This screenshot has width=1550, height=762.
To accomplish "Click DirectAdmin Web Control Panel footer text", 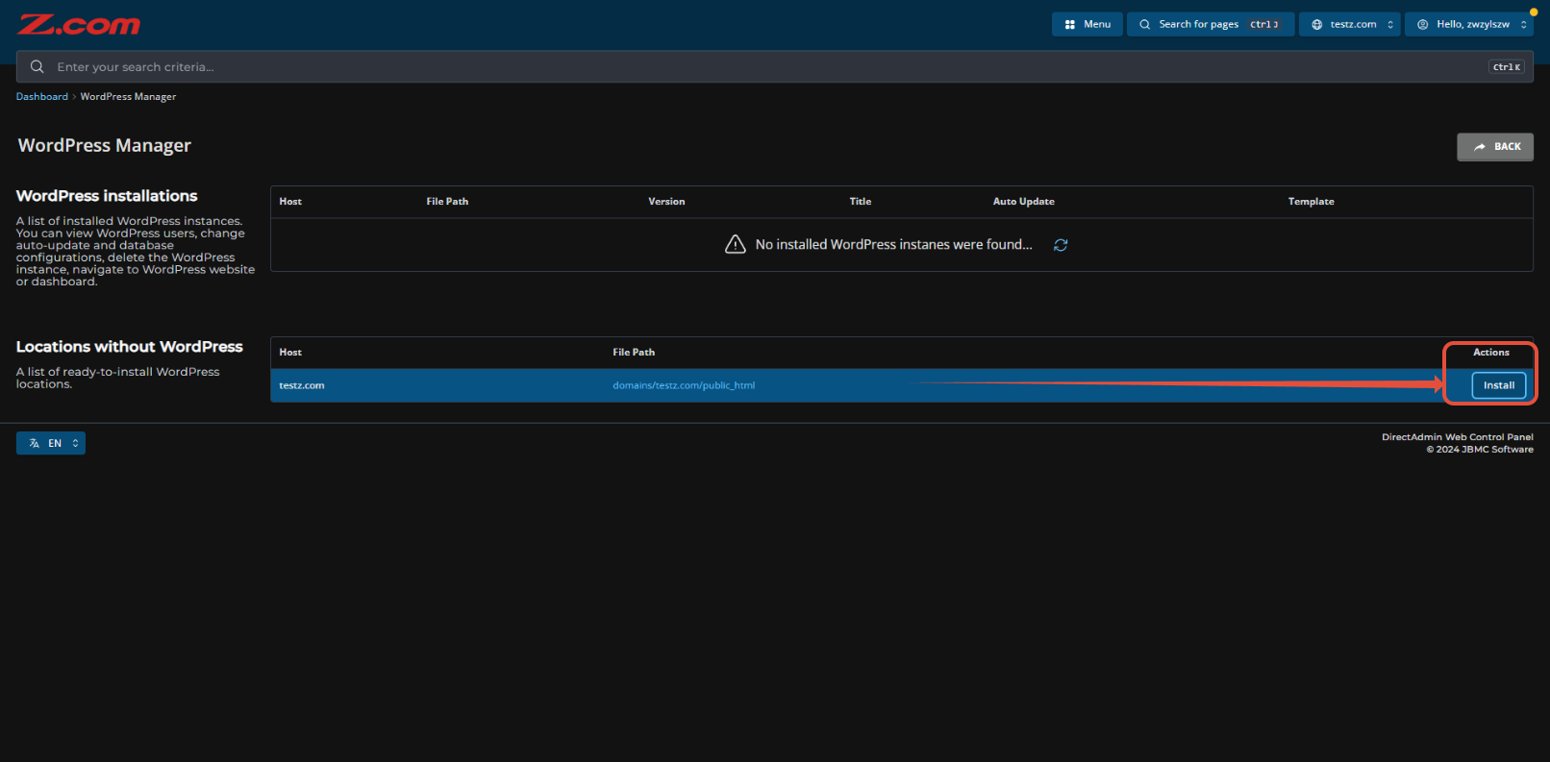I will [1458, 437].
